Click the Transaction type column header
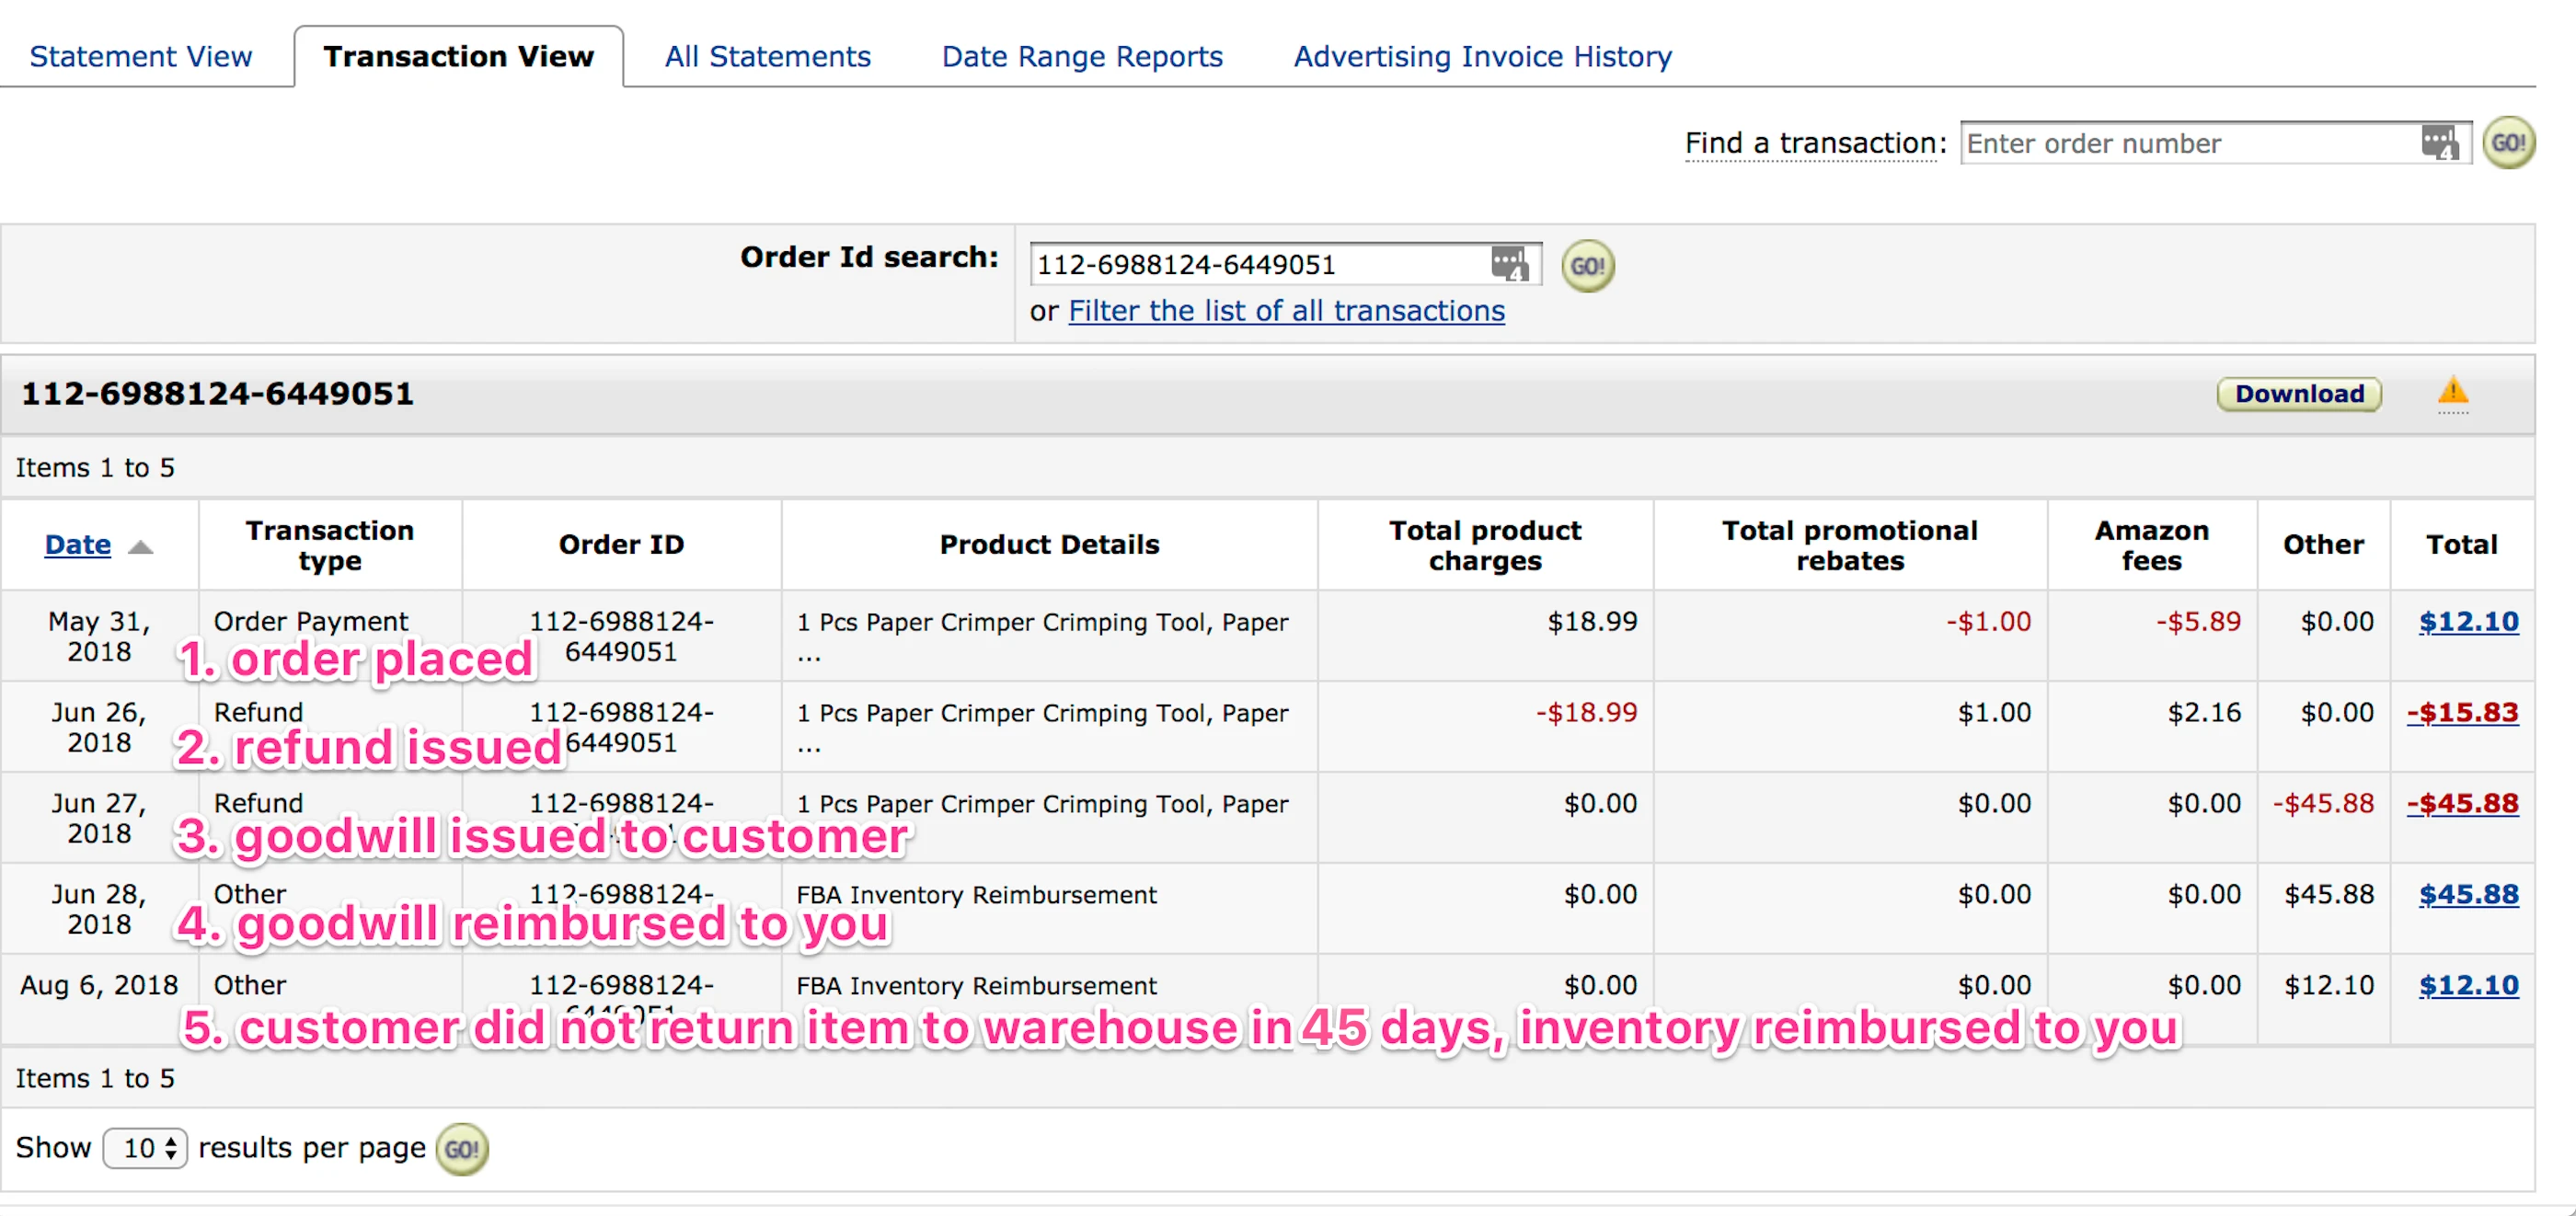 point(330,545)
